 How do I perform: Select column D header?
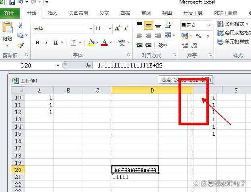click(x=152, y=90)
